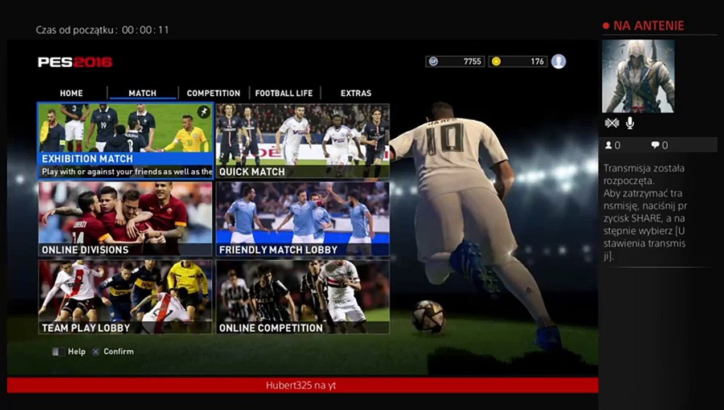Click the X Confirm button icon
Image resolution: width=724 pixels, height=410 pixels.
click(96, 352)
